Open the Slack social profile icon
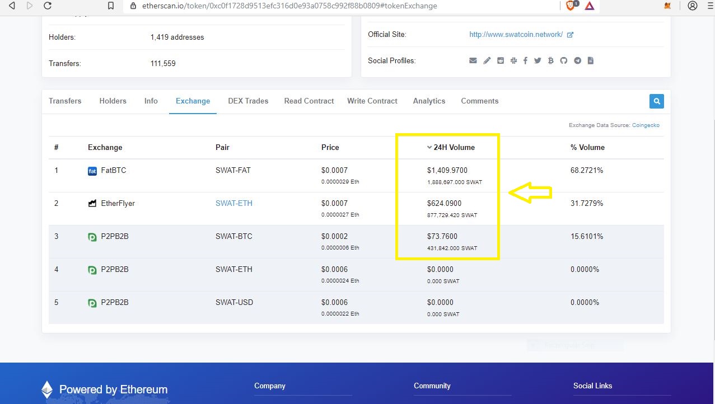 pos(513,60)
